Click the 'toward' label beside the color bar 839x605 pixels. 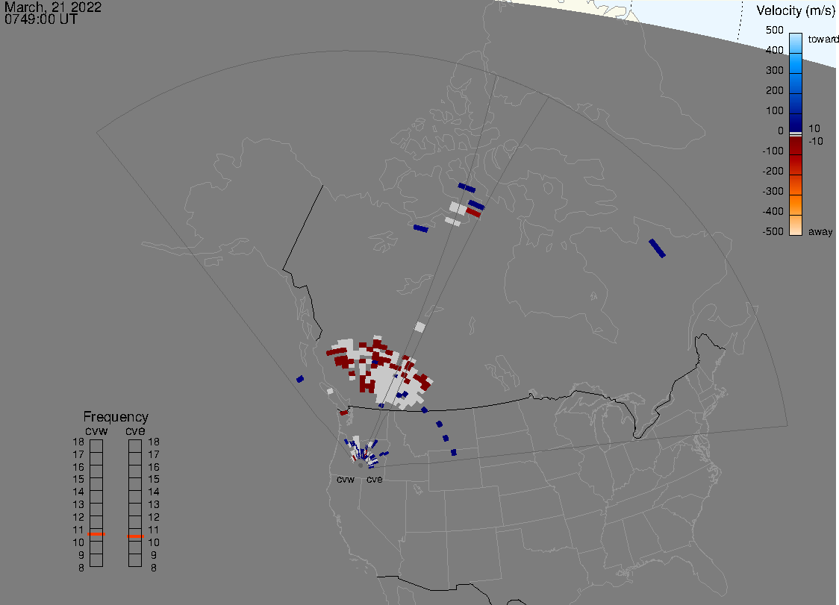tap(823, 39)
